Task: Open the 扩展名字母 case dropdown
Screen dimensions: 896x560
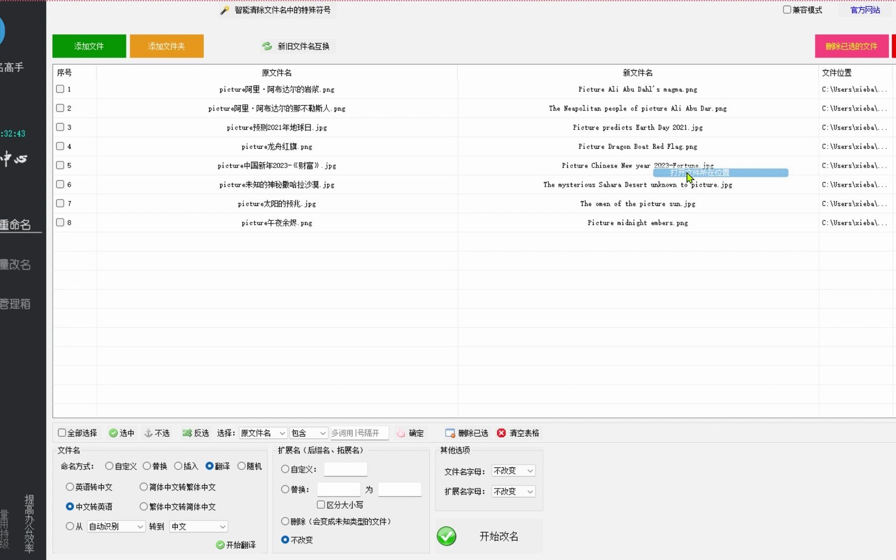Action: (x=513, y=492)
